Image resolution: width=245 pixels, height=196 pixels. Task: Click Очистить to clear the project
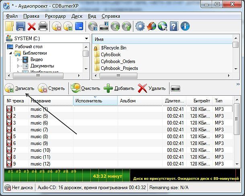tap(85, 88)
